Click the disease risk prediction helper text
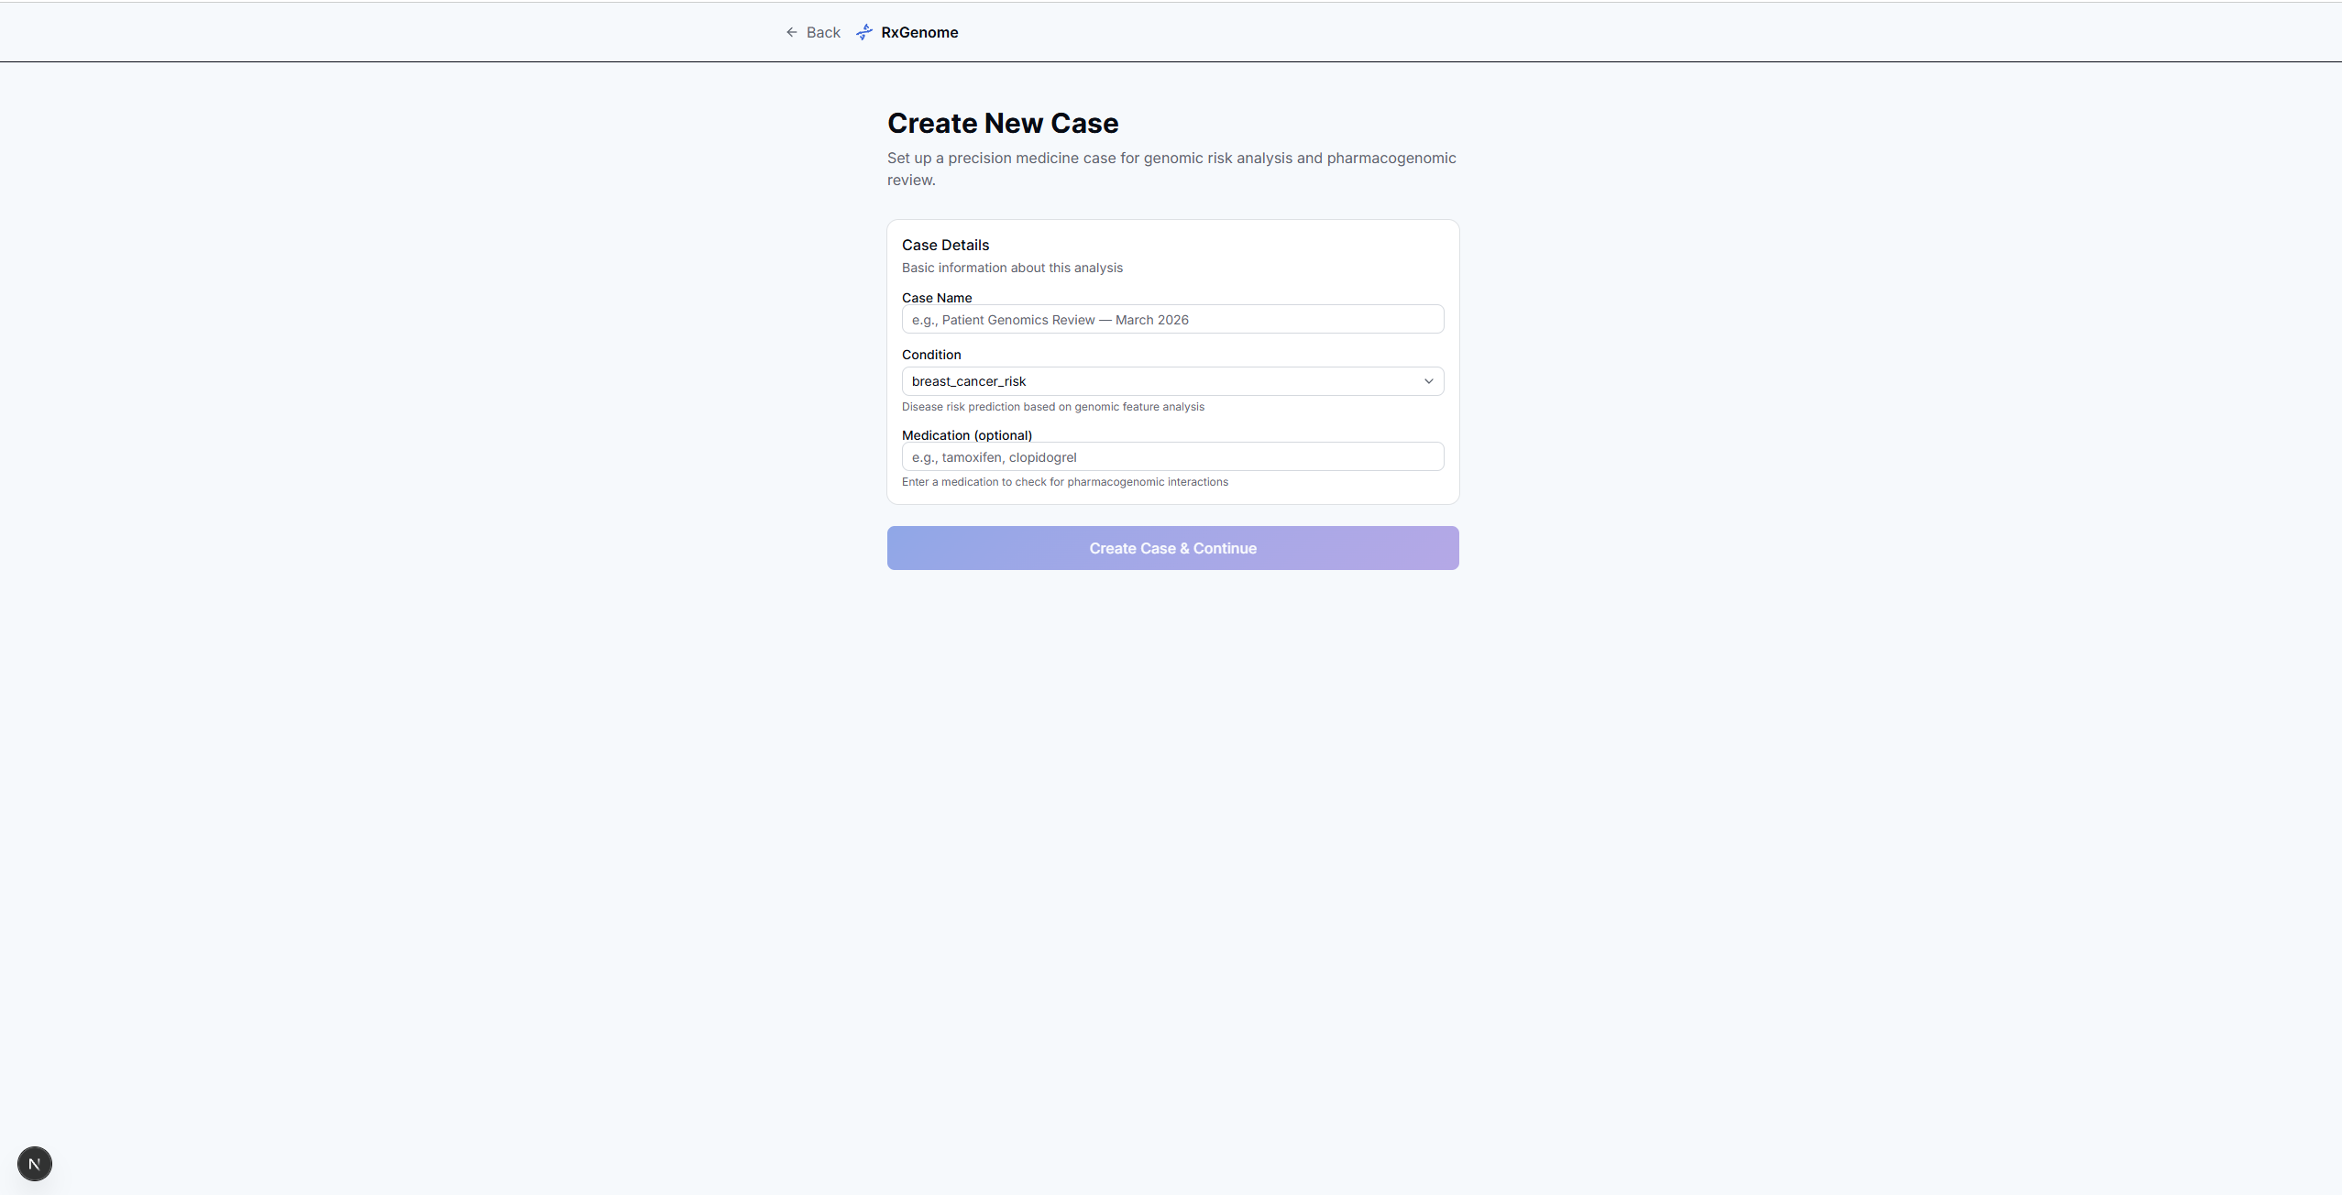This screenshot has width=2342, height=1195. [x=1052, y=407]
